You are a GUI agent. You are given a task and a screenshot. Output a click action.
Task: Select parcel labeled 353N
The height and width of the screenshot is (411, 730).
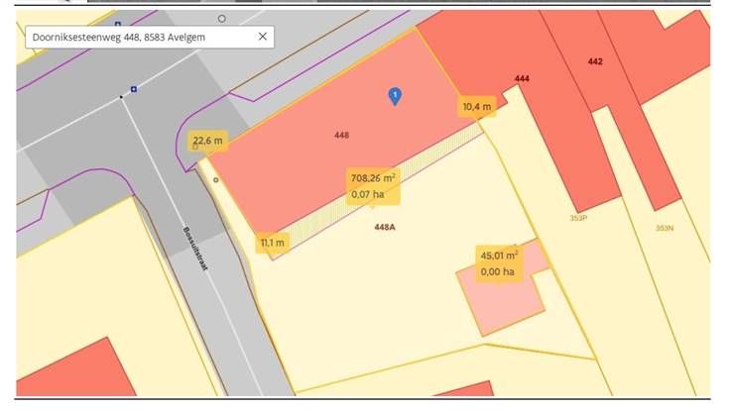665,228
